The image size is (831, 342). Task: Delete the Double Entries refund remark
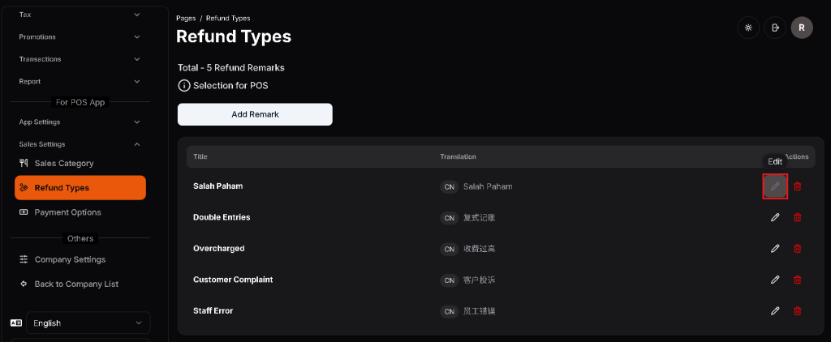[797, 217]
